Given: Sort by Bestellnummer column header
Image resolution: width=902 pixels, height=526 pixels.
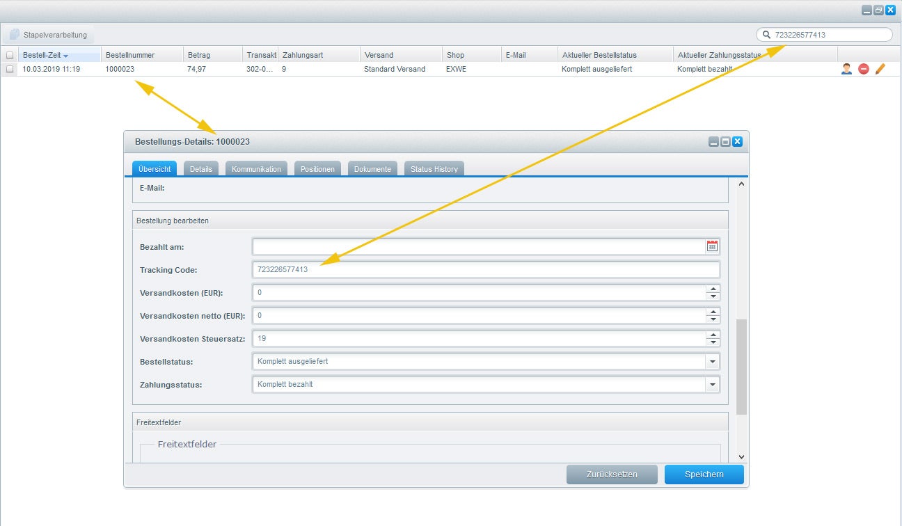Looking at the screenshot, I should point(143,55).
